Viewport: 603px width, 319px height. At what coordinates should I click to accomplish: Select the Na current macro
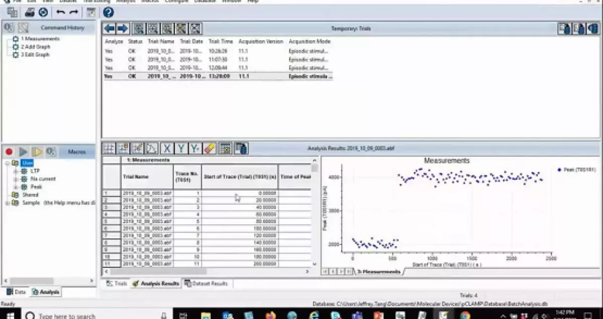click(43, 179)
